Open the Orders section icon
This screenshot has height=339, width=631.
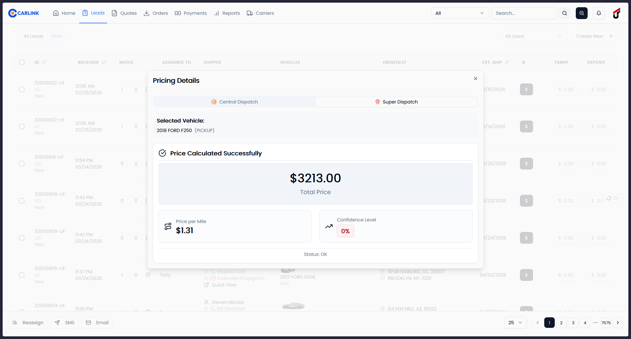146,13
